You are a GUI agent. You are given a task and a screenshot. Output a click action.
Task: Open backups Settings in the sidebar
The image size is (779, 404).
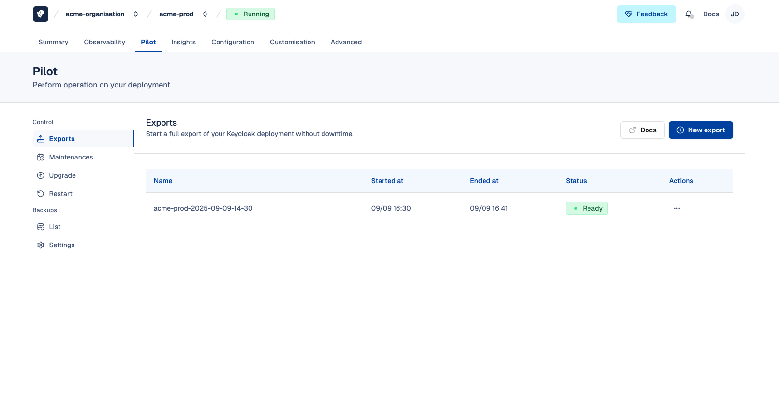[83, 245]
